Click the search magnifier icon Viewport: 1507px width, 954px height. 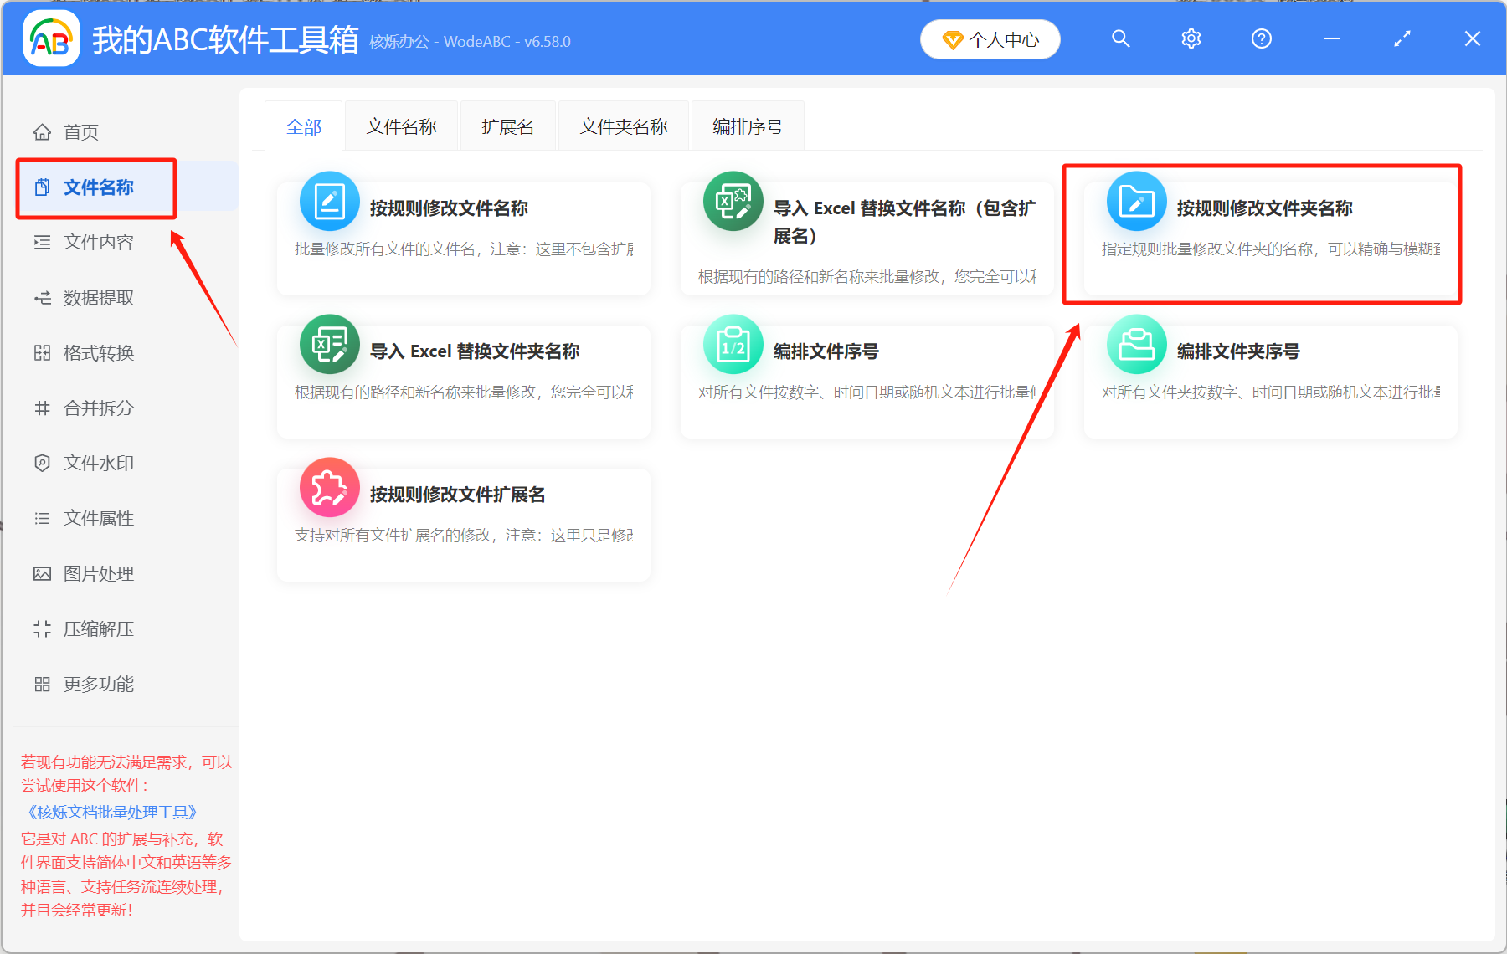point(1120,38)
